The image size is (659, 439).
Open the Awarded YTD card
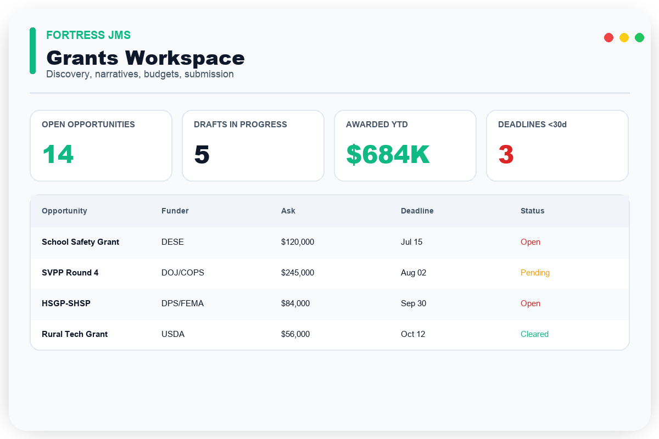pyautogui.click(x=405, y=145)
